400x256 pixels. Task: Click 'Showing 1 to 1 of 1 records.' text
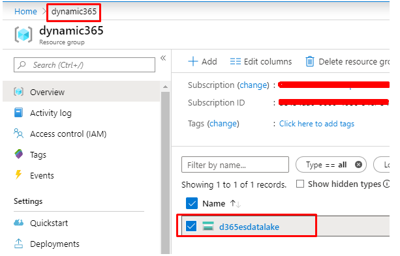(234, 184)
